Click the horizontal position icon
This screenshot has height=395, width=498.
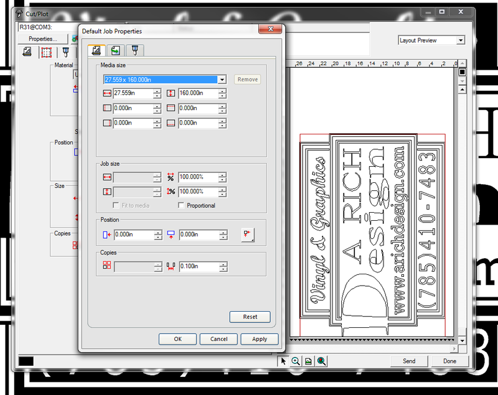tap(107, 235)
